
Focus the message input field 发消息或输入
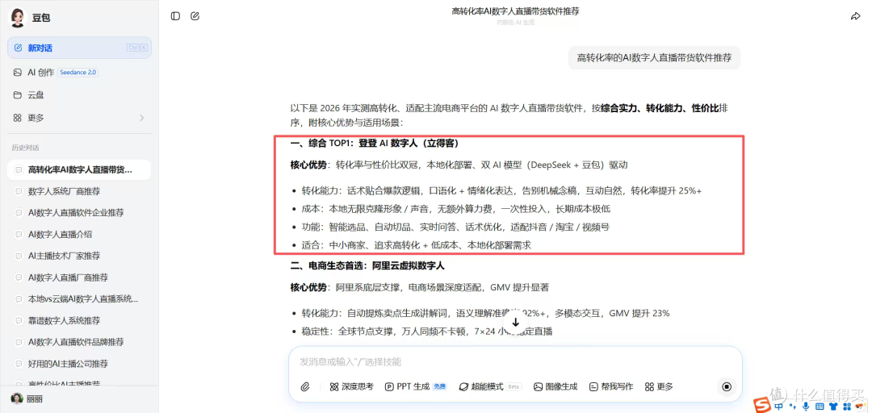tap(515, 362)
